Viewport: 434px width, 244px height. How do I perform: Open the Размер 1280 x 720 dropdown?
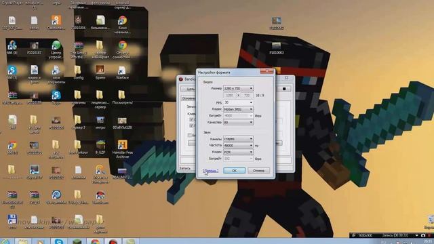tap(238, 88)
